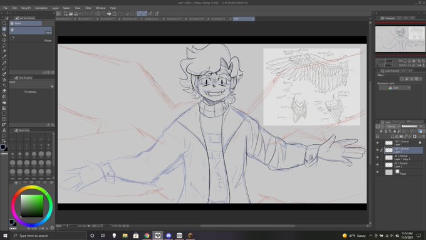Open the Expression color dropdown showing Color
426x240 pixels.
[x=395, y=88]
